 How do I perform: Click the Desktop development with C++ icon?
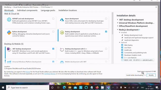[62, 50]
